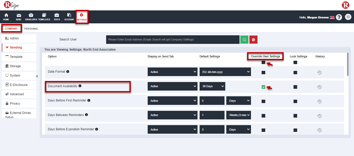This screenshot has width=354, height=156.
Task: Select the Send envelope icon
Action: 18,17
